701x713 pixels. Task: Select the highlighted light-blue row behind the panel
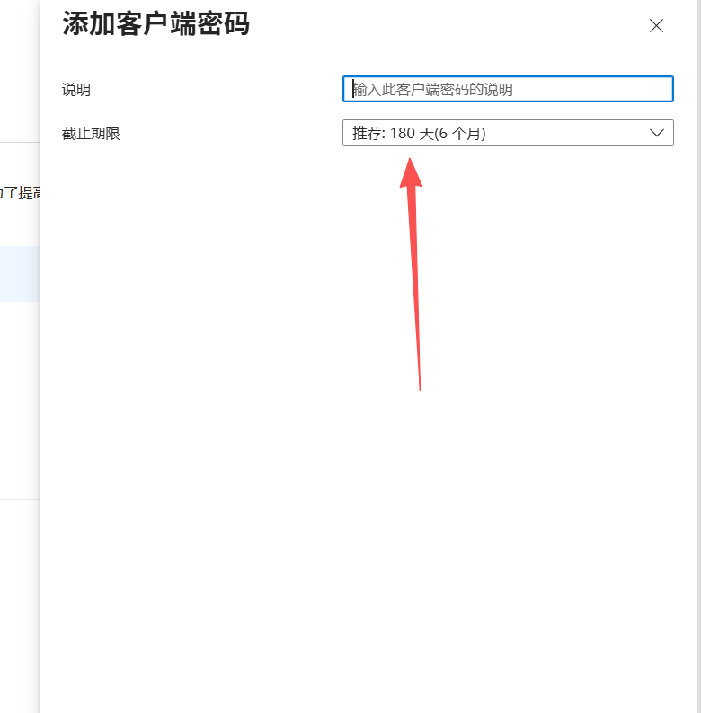click(x=19, y=273)
